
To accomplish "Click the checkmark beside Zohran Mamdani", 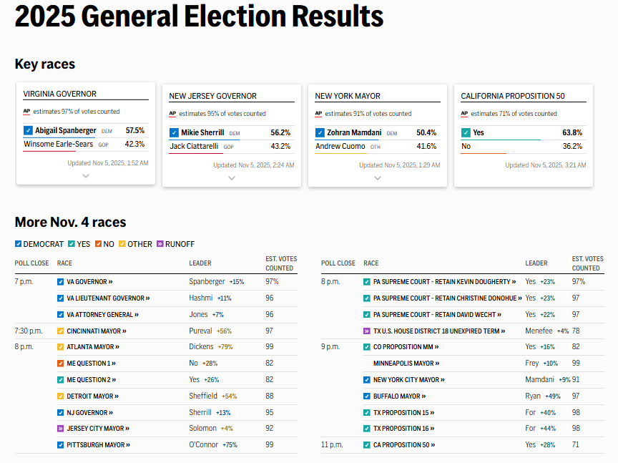I will point(320,132).
